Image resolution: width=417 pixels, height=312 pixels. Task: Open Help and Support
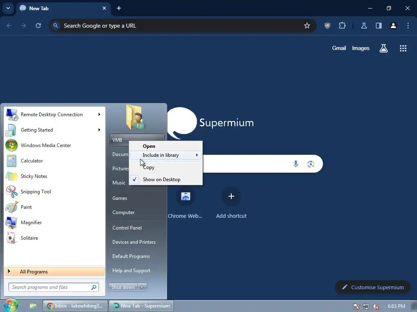(132, 271)
